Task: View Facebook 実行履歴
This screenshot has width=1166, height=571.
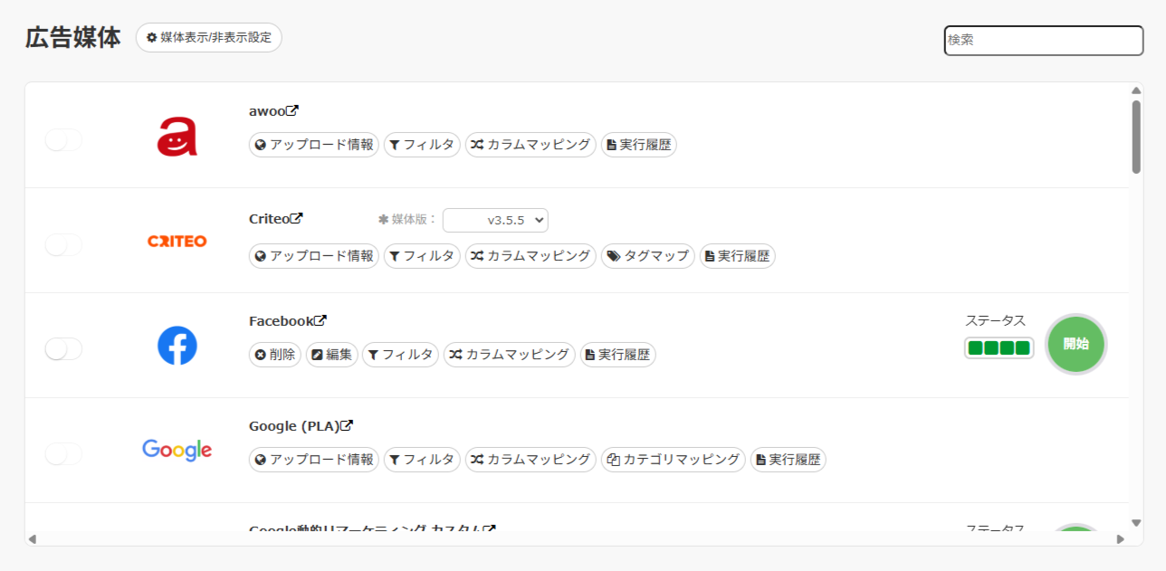Action: (617, 355)
